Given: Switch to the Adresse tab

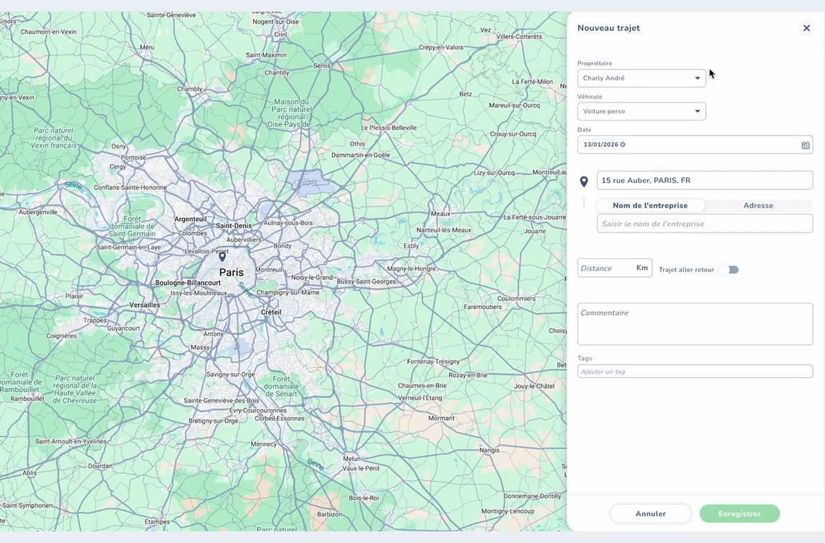Looking at the screenshot, I should tap(758, 206).
